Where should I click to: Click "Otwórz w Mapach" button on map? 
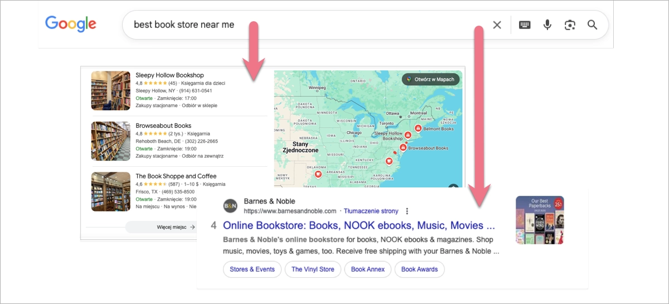430,79
